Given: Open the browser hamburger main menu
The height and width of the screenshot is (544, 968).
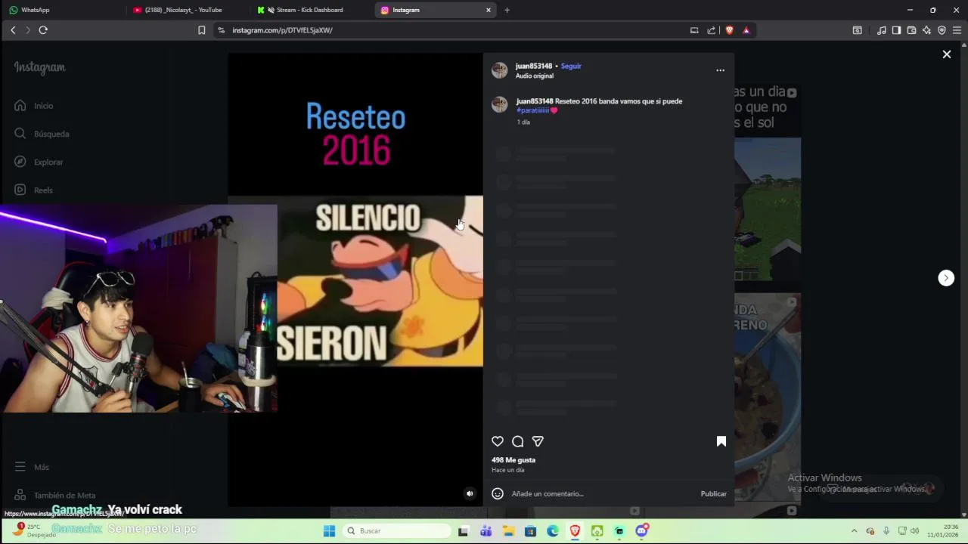Looking at the screenshot, I should point(957,30).
